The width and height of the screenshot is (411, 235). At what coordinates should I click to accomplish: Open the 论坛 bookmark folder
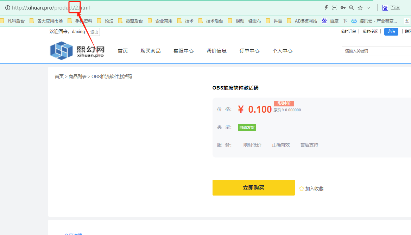[105, 21]
